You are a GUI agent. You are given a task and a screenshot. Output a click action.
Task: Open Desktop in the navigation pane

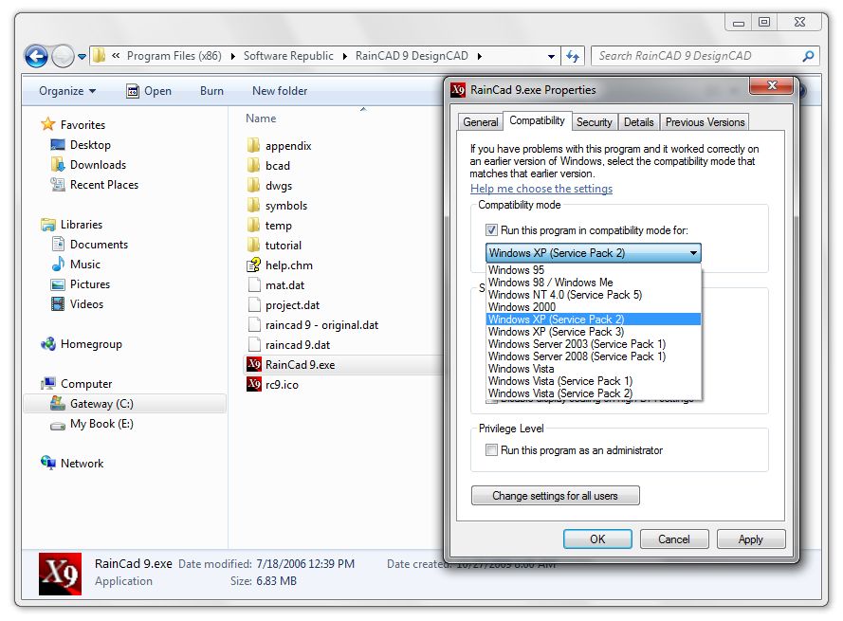(90, 145)
